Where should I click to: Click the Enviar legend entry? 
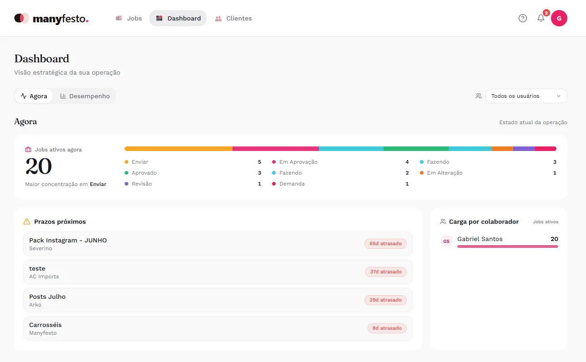click(193, 162)
